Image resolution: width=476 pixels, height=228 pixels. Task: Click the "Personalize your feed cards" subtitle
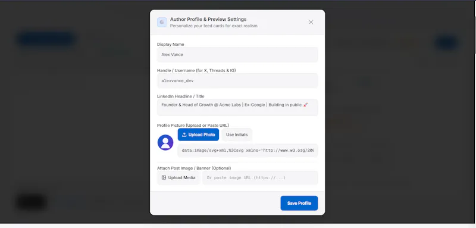(214, 26)
